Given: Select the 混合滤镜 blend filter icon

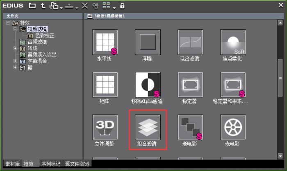Looking at the screenshot, I should tap(190, 42).
